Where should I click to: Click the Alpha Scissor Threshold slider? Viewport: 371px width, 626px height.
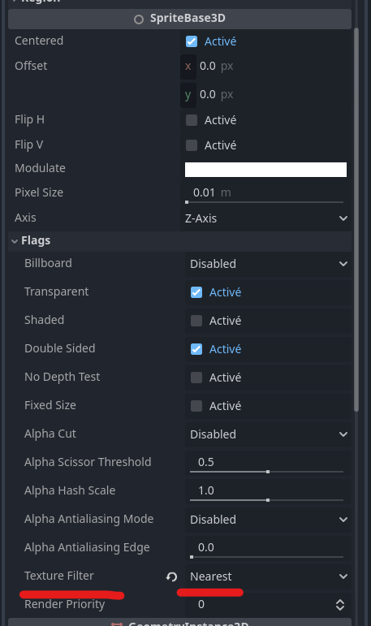(x=266, y=472)
